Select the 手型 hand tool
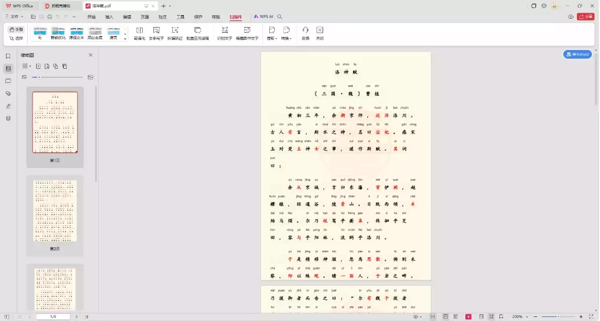Image resolution: width=600 pixels, height=321 pixels. click(x=16, y=30)
